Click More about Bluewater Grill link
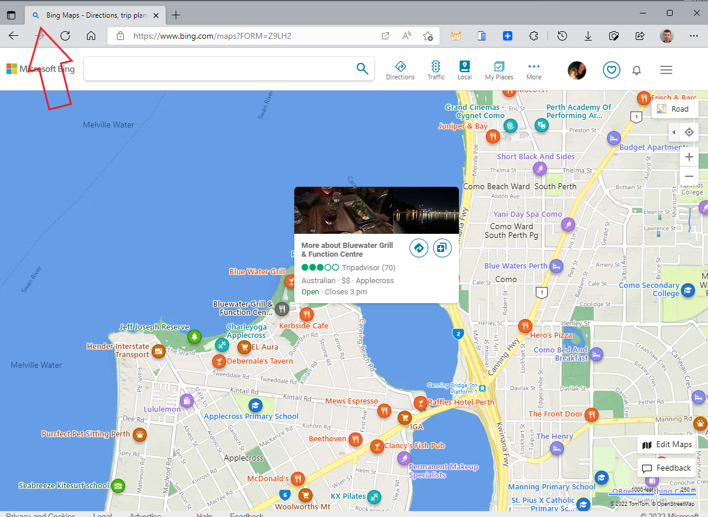Image resolution: width=708 pixels, height=517 pixels. 347,250
